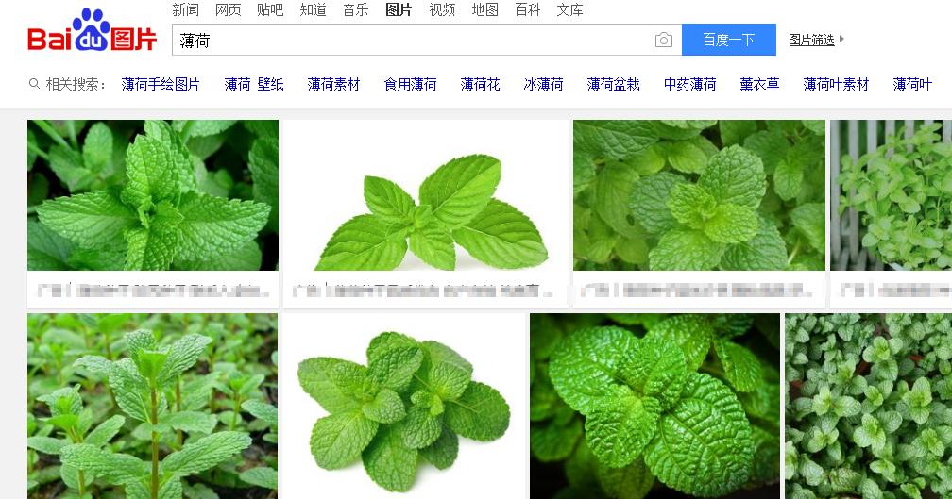Open mint by fence thumbnail at right edge

[891, 194]
